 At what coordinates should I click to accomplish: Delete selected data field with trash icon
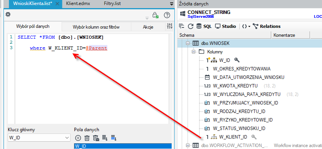tap(87, 138)
